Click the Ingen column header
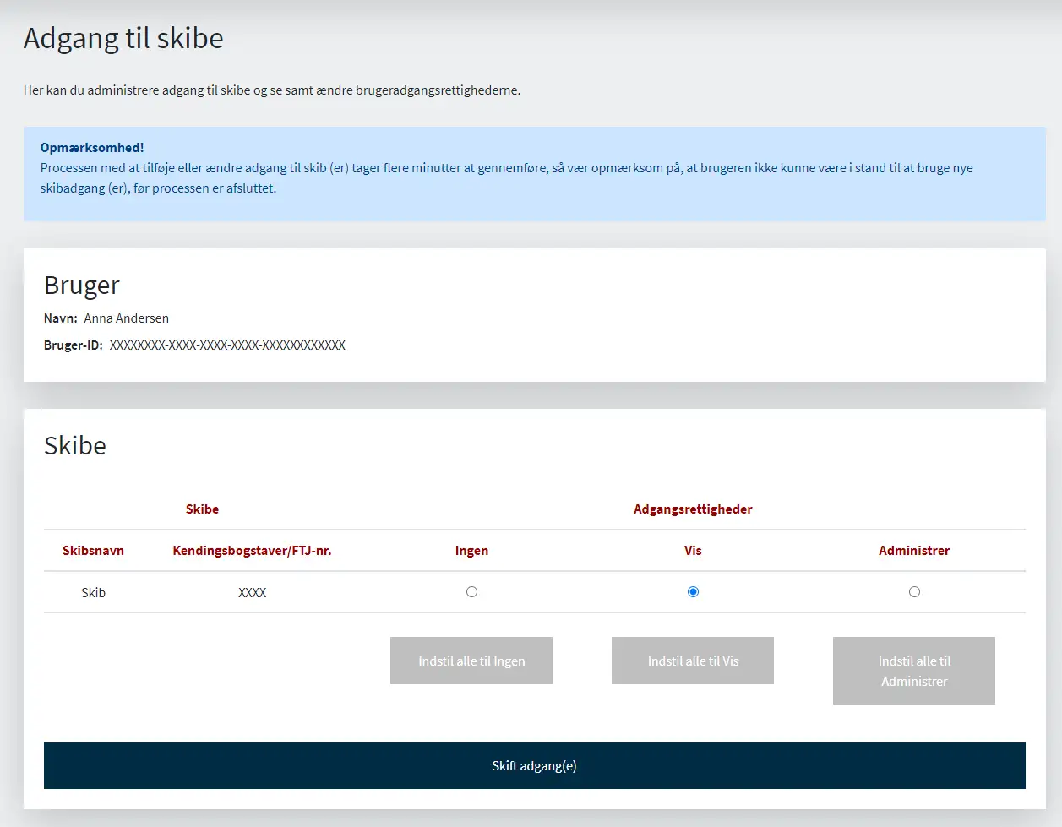 pyautogui.click(x=471, y=551)
